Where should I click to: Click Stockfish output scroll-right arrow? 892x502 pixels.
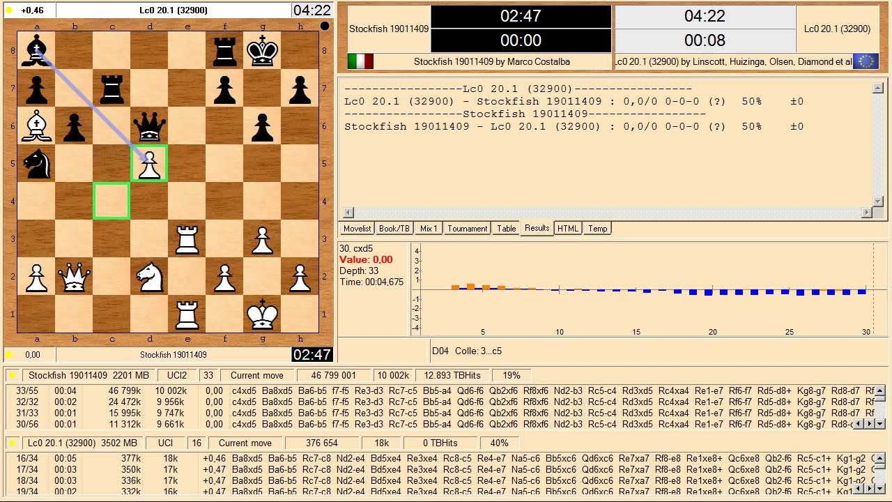(x=868, y=424)
